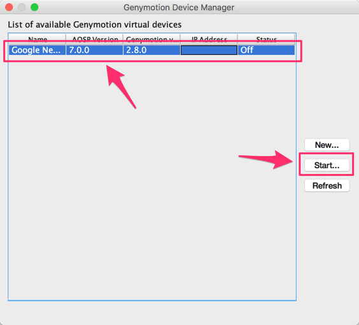This screenshot has width=359, height=325.
Task: Click the Genymotion Device Manager title bar
Action: pos(179,8)
